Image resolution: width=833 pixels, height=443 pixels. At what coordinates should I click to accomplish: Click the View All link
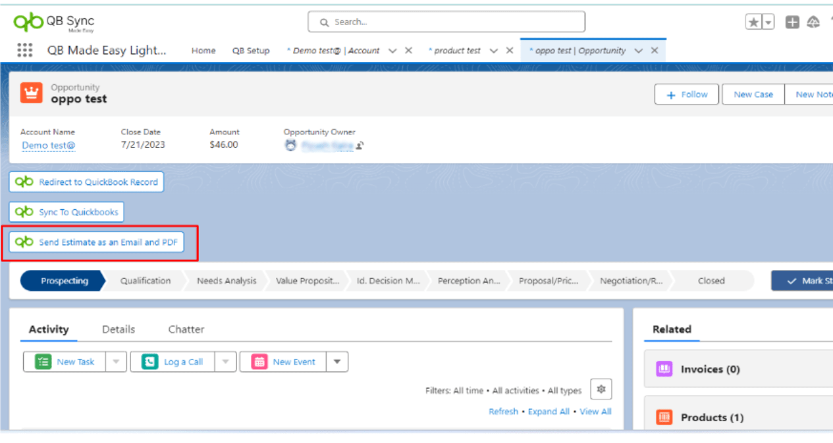[595, 411]
